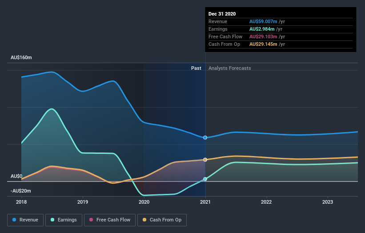Click the AU$160m y-axis label
Screen dimensions: 365x233
(21, 57)
